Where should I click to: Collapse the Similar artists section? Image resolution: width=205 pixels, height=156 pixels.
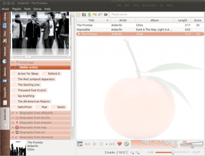tap(41, 68)
